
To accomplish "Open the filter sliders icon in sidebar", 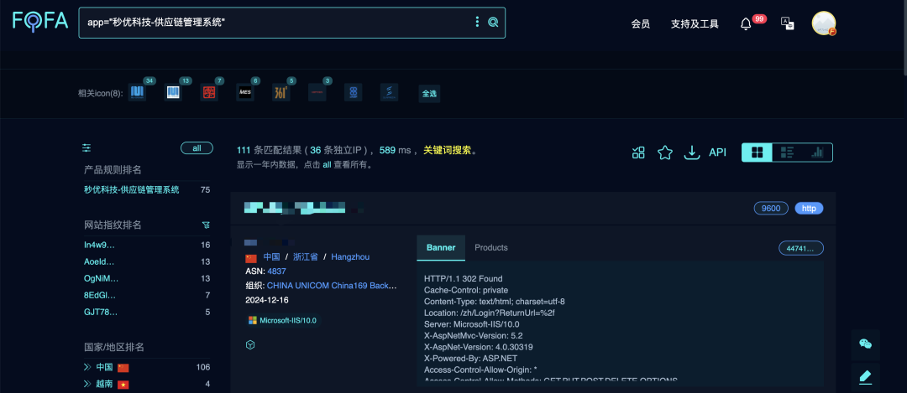I will pos(87,148).
